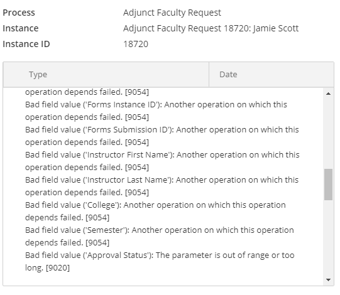This screenshot has width=340, height=295.
Task: Select the 'Semester' bad field value line
Action: pos(160,237)
